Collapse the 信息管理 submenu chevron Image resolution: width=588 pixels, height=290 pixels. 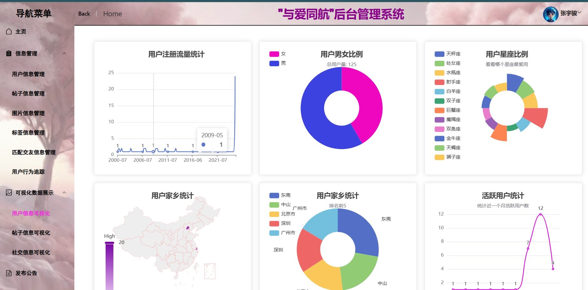64,53
